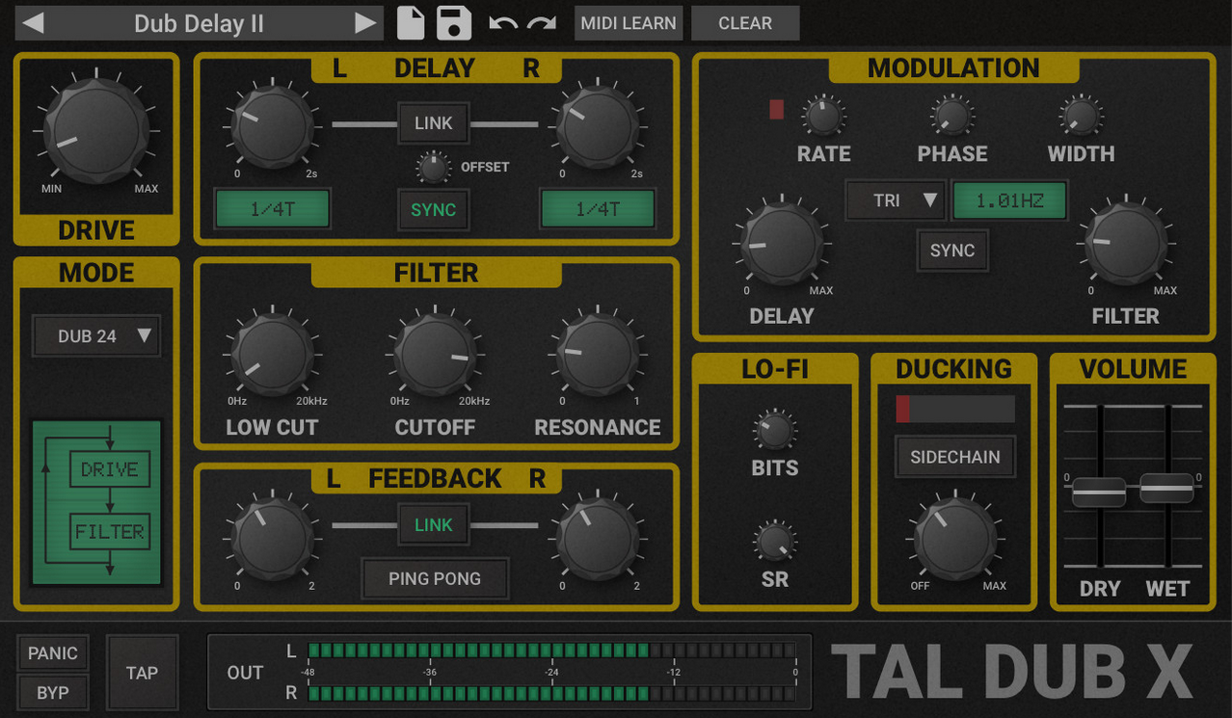Click the red modulation rate LED indicator
1232x718 pixels.
click(777, 109)
